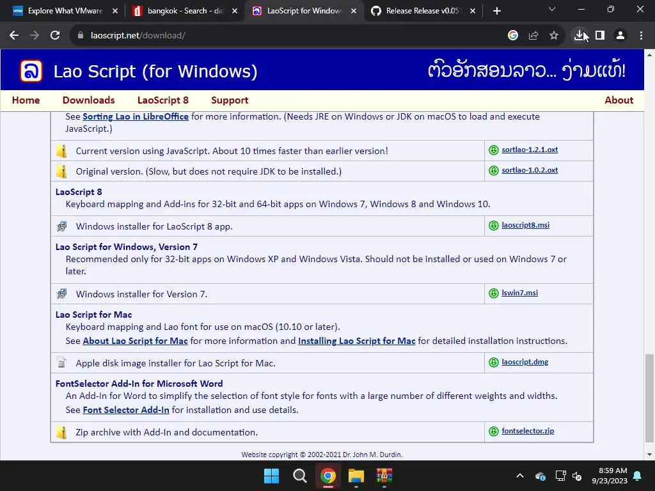This screenshot has height=491, width=655.
Task: Click 'FontSelector Add-In for Microsoft Word' heading
Action: click(x=139, y=384)
